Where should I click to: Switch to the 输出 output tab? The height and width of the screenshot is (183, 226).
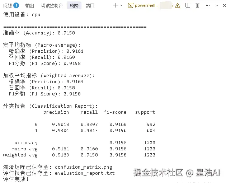coord(30,6)
